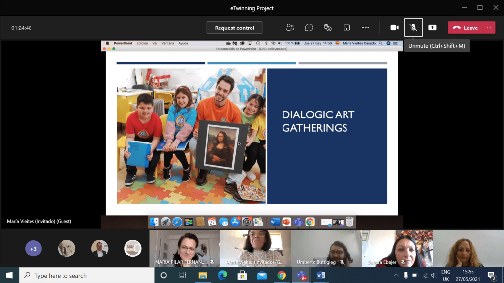
Task: Expand the Leave button dropdown arrow
Action: pos(489,28)
